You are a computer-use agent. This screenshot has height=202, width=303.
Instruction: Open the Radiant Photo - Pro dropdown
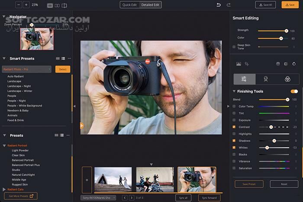(x=27, y=69)
